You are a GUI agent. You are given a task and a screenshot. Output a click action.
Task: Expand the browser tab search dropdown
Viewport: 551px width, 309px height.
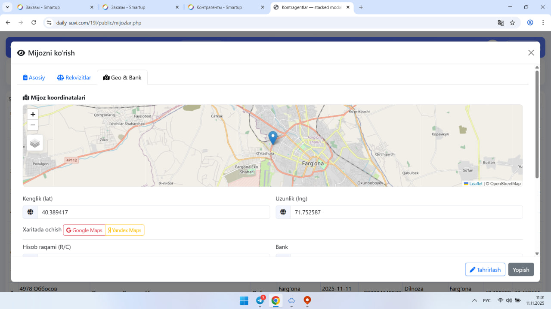pos(7,7)
